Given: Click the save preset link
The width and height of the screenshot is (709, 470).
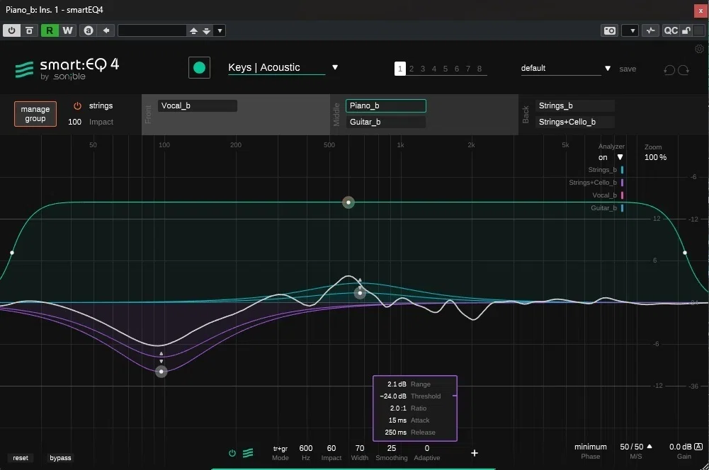Looking at the screenshot, I should click(628, 69).
